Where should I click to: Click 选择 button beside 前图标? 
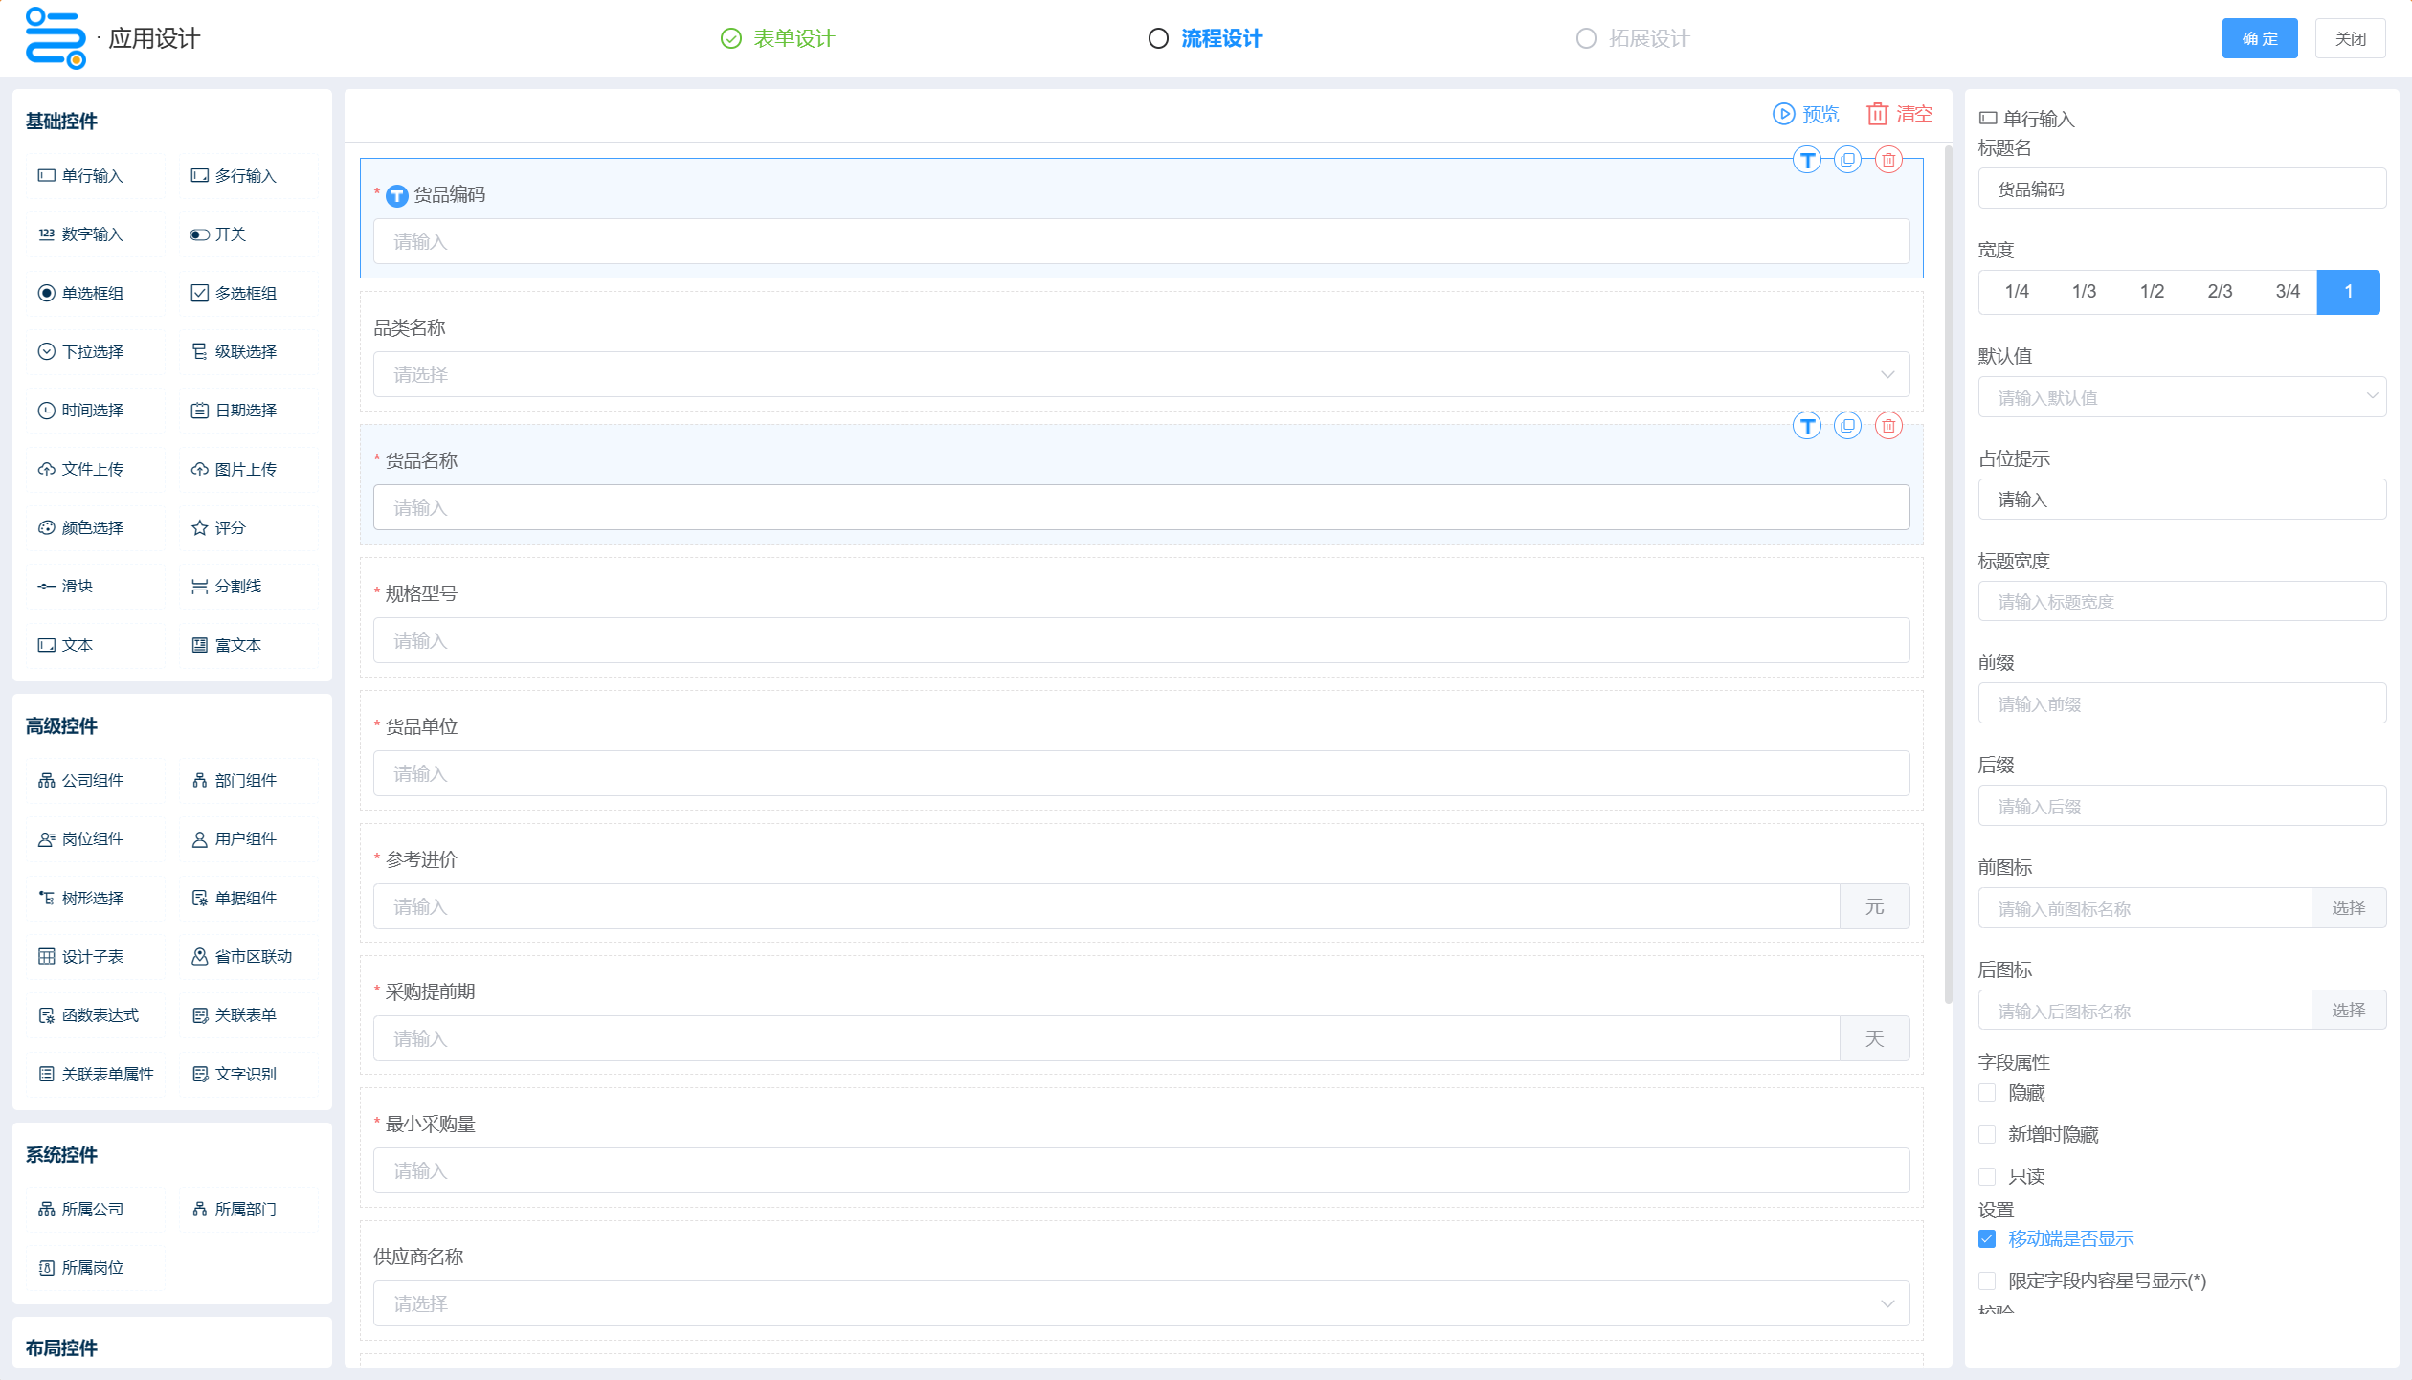(x=2348, y=908)
